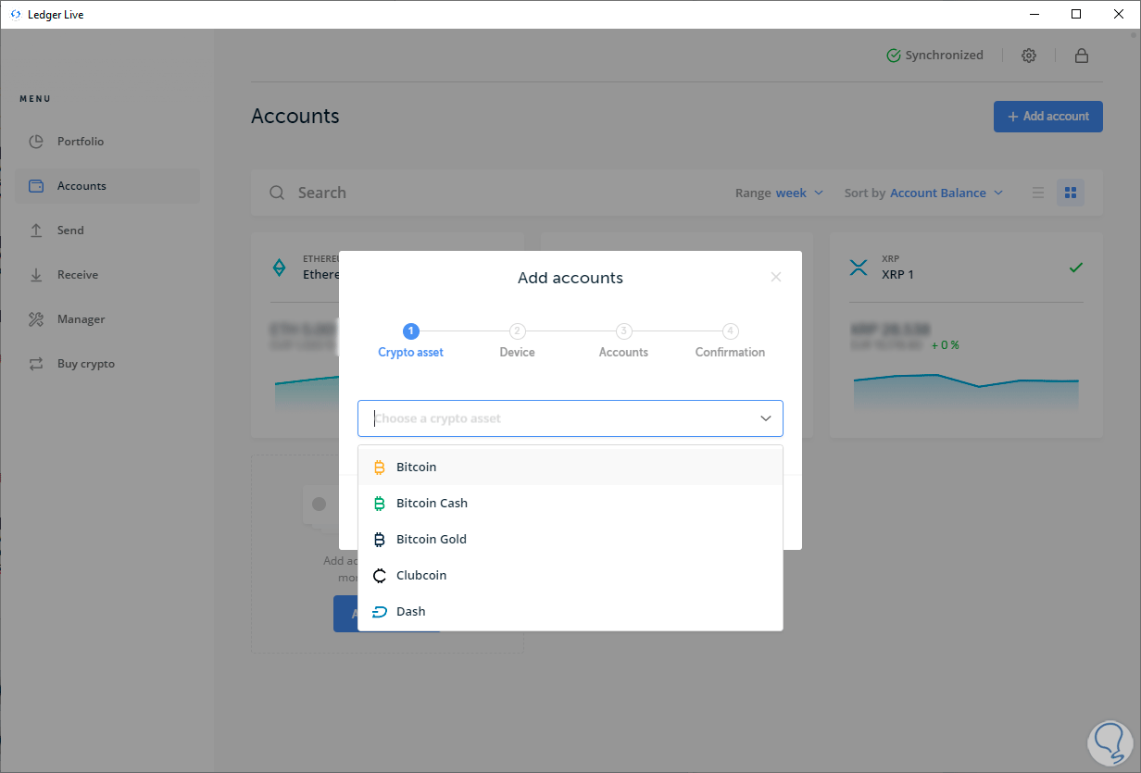Click the Ledger Live title bar icon

15,15
